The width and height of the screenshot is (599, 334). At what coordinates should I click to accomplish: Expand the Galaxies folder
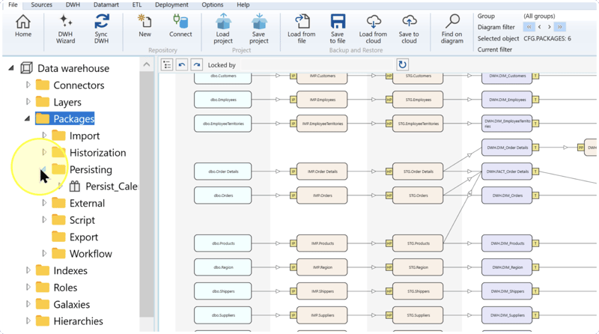(28, 304)
